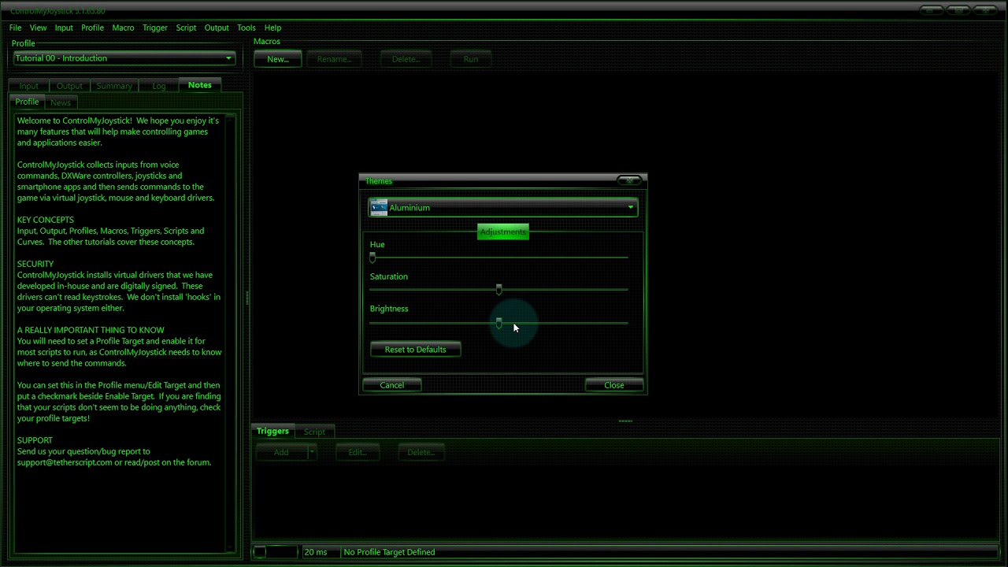Screen dimensions: 1008x567
Task: Select the Adjustments tab in Themes
Action: [x=503, y=232]
